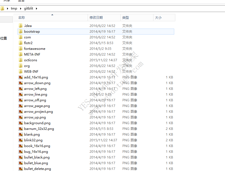Select the fontawesome folder name
Viewport: 225px width, 171px height.
click(35, 49)
